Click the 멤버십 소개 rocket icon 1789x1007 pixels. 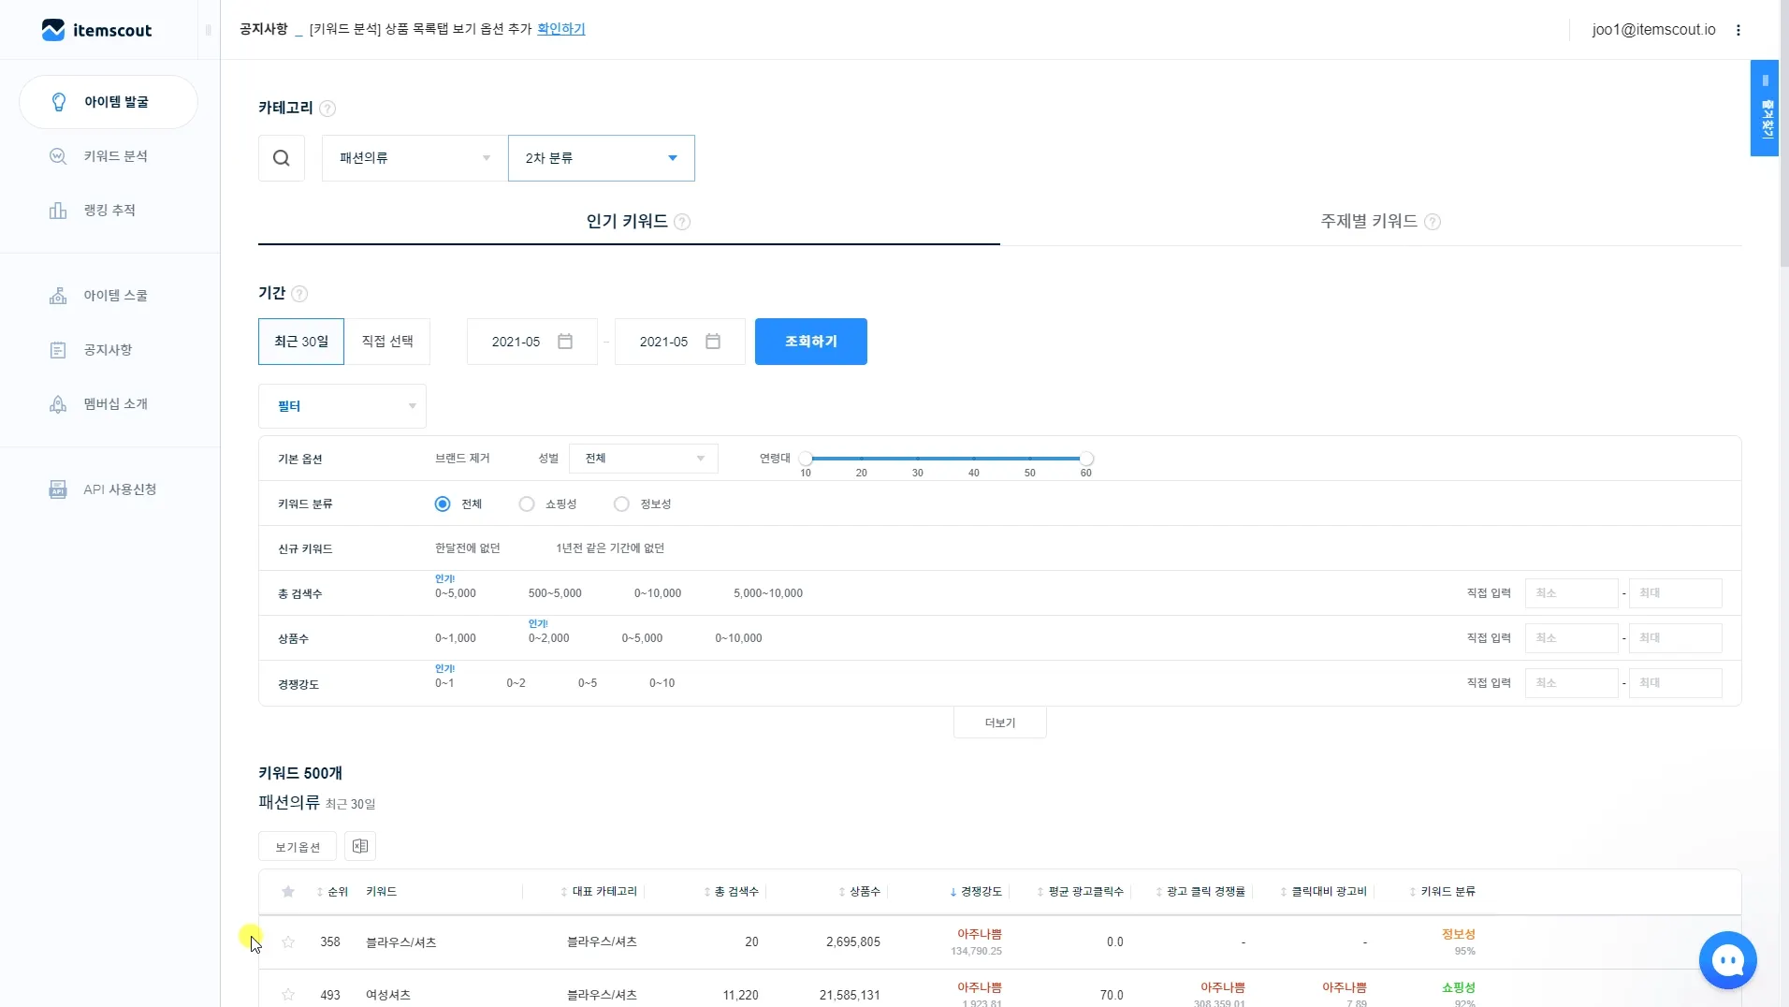(58, 404)
